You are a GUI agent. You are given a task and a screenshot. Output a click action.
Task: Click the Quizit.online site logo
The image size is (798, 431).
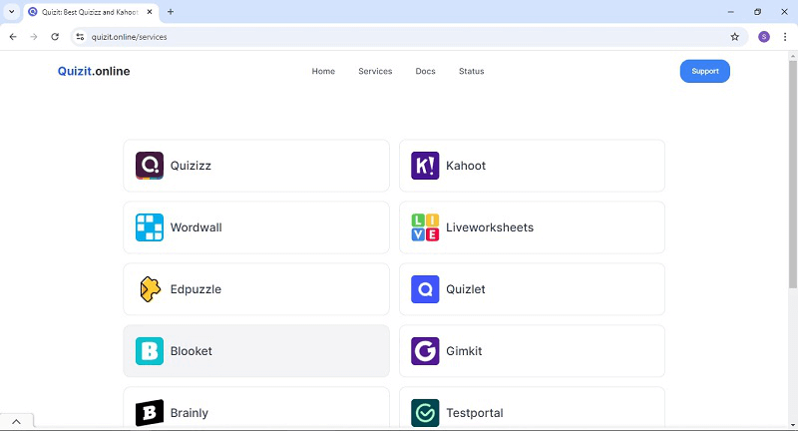click(94, 72)
